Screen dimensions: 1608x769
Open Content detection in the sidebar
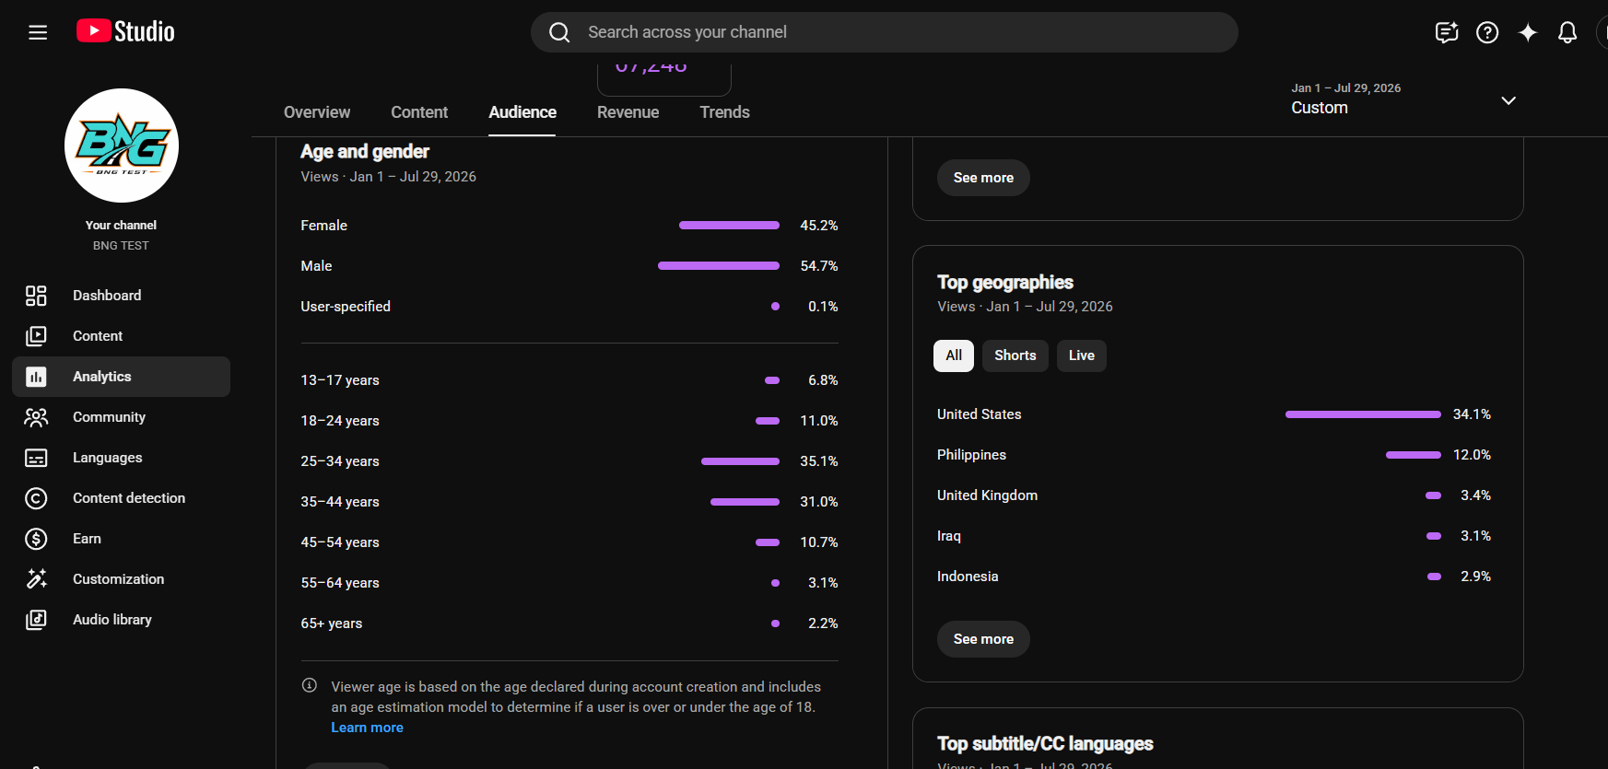[x=122, y=498]
